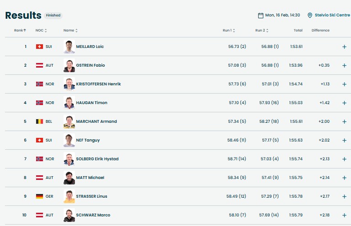Expand Meillard Loic's result details plus icon
Screen dimensions: 351x226
pos(344,47)
